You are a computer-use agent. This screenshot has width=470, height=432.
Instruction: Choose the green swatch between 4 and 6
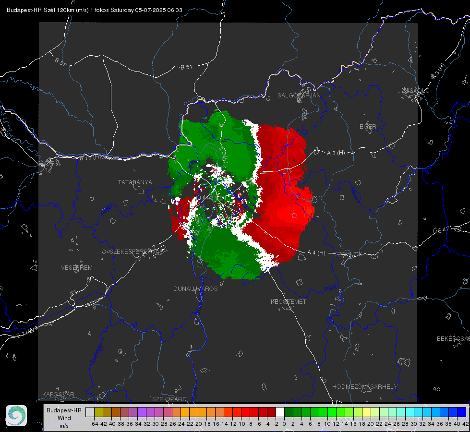click(x=306, y=412)
